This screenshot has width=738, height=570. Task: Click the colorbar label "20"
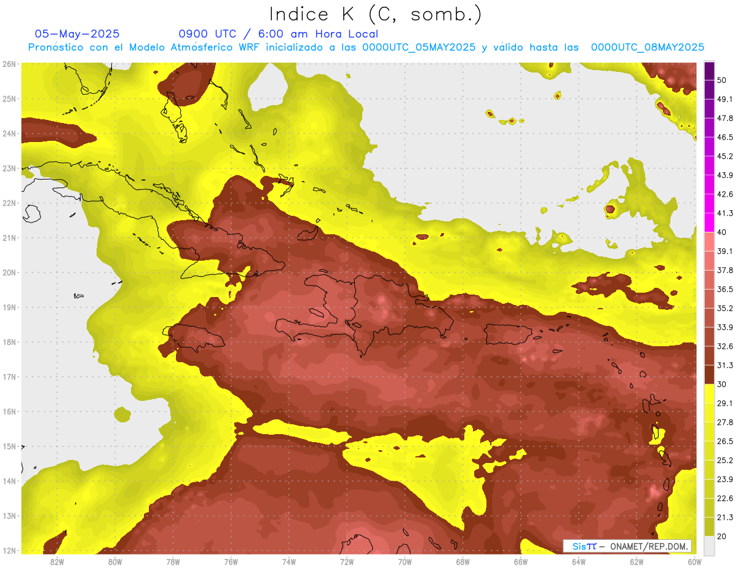pos(721,536)
